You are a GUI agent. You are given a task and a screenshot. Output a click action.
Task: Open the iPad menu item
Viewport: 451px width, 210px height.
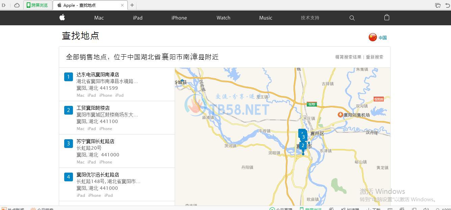137,18
